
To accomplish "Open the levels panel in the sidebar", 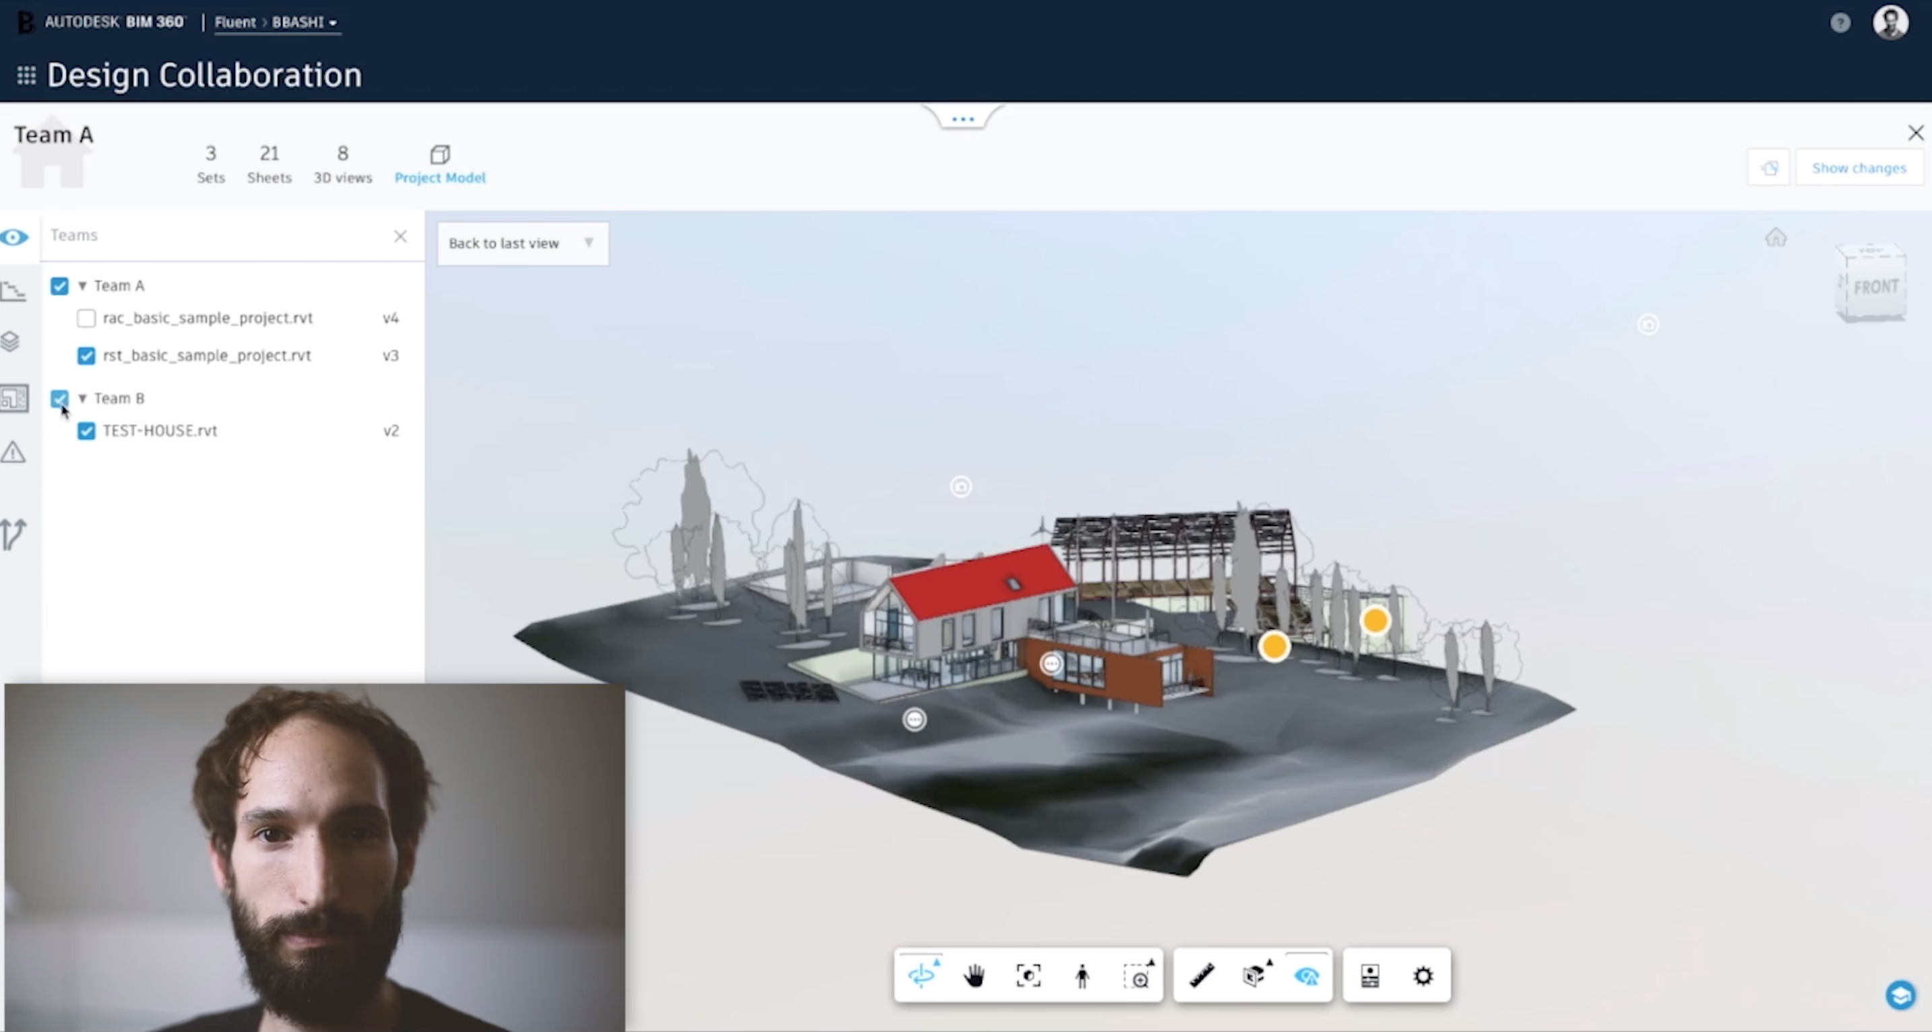I will tap(13, 291).
